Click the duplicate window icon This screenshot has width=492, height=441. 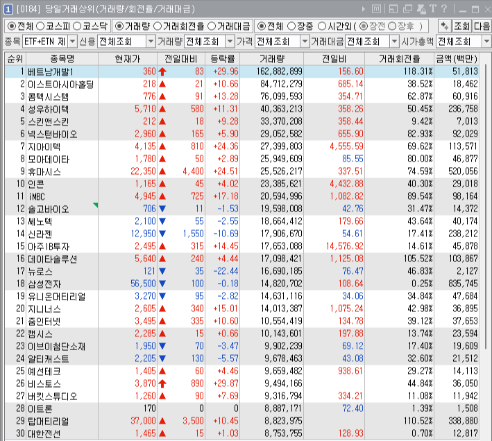(407, 9)
